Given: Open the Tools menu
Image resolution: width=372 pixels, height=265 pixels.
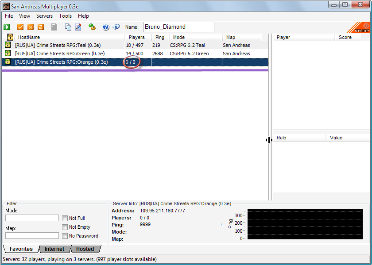Looking at the screenshot, I should tap(65, 16).
